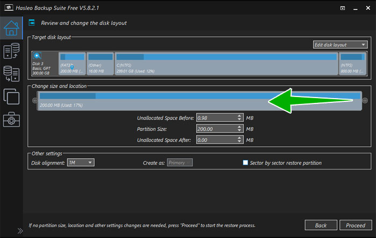Open the Create as Primary dropdown
Screen dimensions: 376x238
click(x=179, y=162)
